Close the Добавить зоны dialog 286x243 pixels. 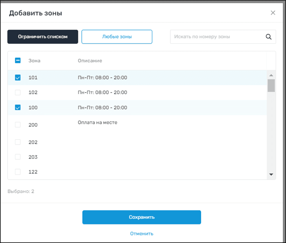pyautogui.click(x=273, y=13)
